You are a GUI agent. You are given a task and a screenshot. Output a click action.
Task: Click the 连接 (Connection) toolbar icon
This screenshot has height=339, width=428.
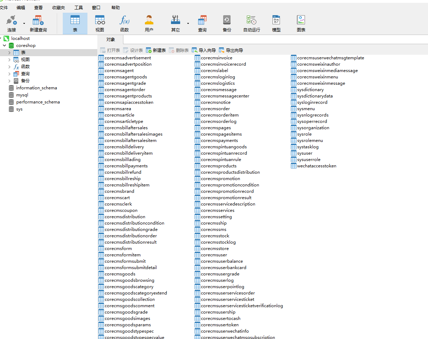tap(12, 23)
